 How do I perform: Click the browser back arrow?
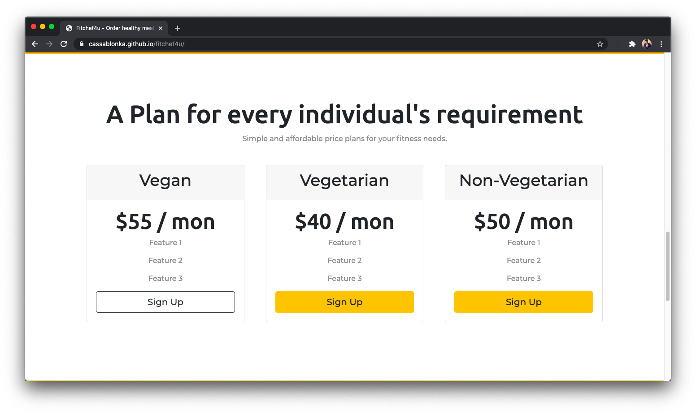coord(35,44)
